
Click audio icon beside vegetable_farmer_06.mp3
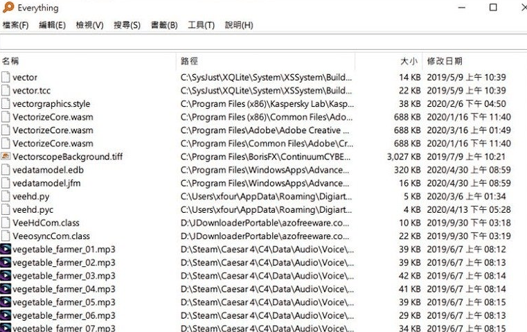click(x=6, y=315)
